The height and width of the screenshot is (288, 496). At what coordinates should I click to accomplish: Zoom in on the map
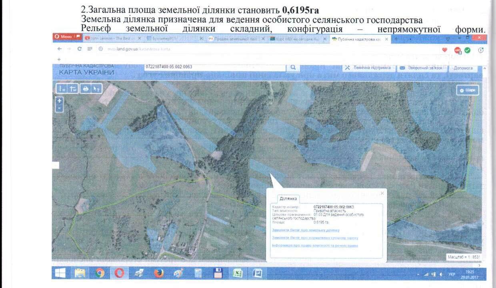[x=60, y=101]
